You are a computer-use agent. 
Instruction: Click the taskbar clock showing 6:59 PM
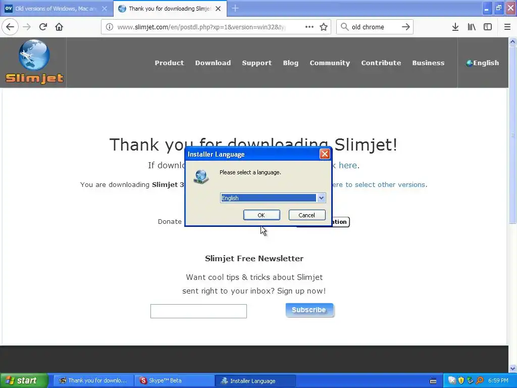click(498, 380)
